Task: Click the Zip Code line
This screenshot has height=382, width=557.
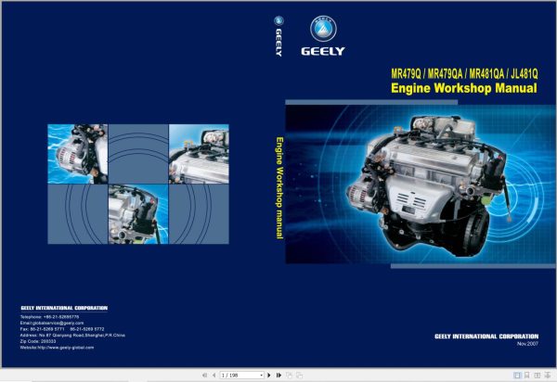Action: pyautogui.click(x=38, y=341)
